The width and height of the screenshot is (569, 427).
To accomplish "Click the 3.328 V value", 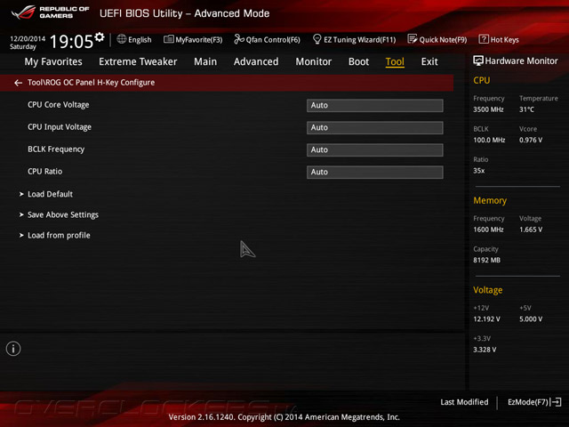I will click(x=485, y=350).
